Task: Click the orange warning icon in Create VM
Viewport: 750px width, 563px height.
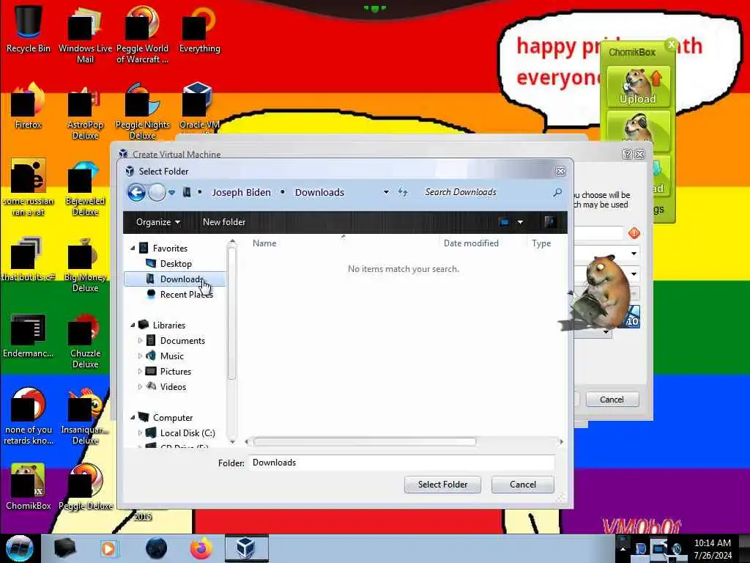Action: pos(634,233)
